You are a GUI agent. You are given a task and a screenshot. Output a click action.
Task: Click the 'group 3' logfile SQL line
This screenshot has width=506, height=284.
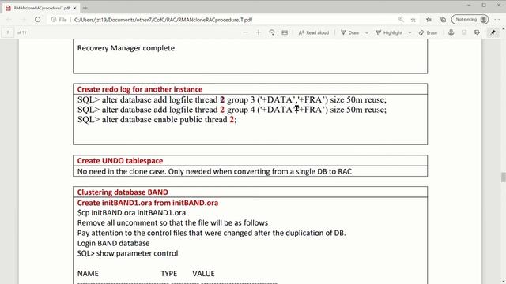pos(232,100)
